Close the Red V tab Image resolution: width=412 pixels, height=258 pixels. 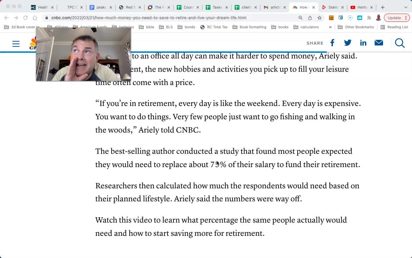[140, 7]
